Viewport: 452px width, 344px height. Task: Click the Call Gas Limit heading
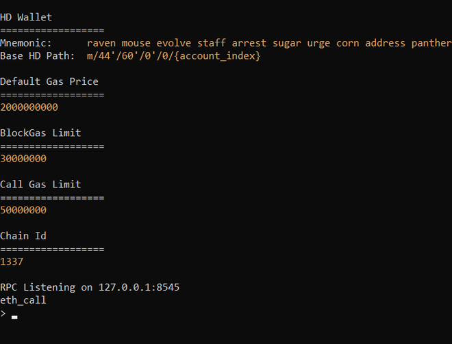click(40, 184)
